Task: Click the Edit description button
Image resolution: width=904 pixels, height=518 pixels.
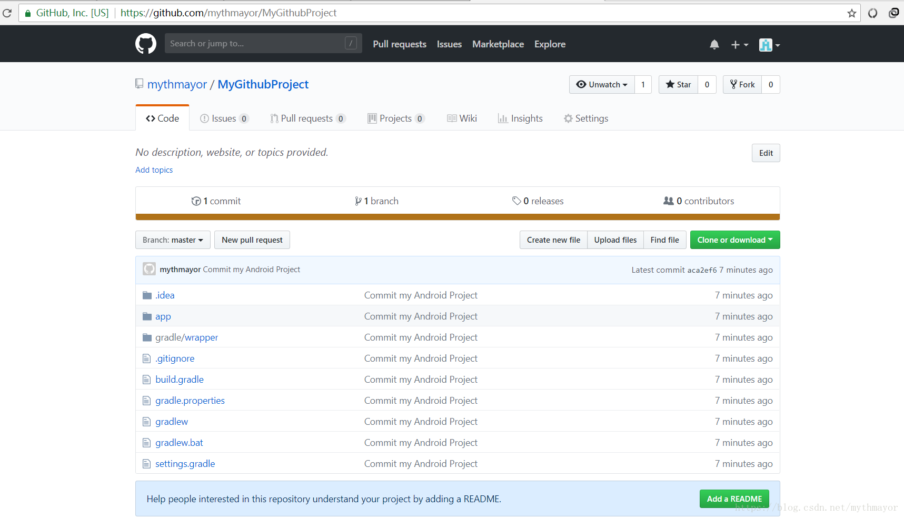Action: point(766,153)
